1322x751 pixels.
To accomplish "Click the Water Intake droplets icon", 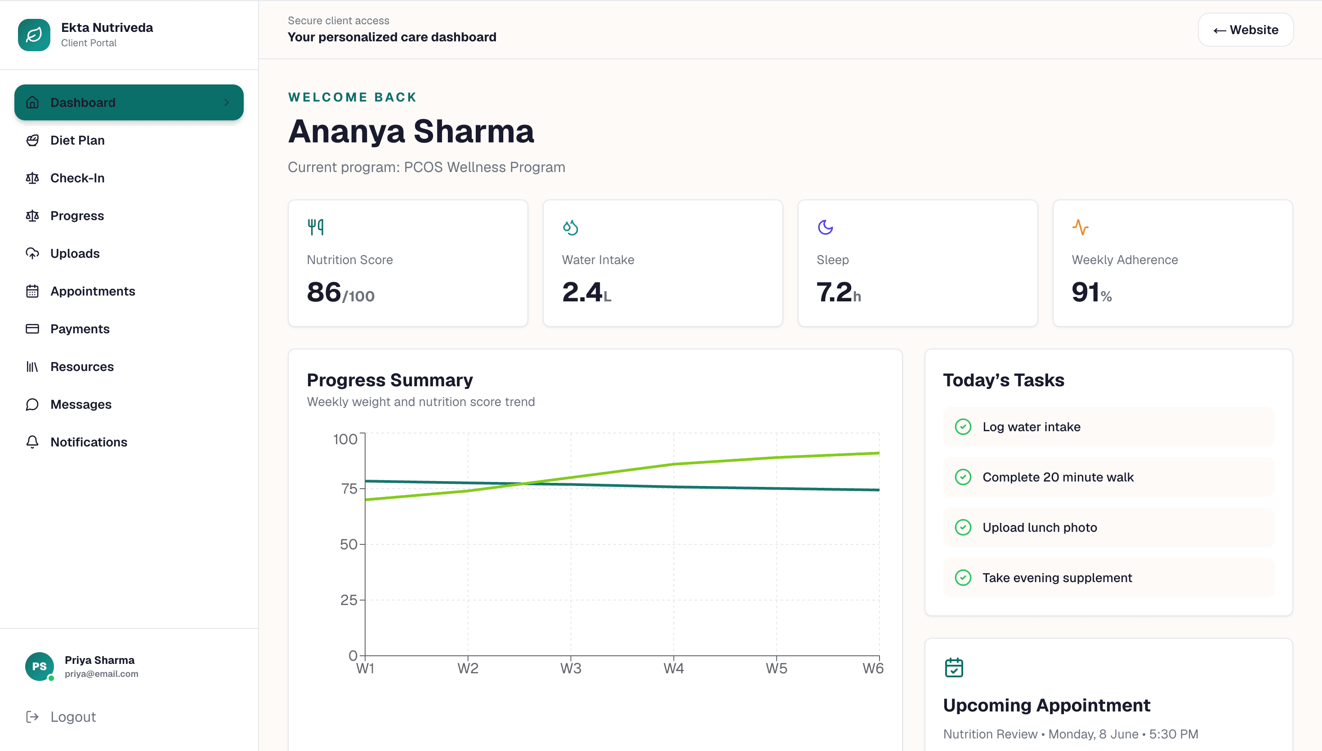I will 571,227.
